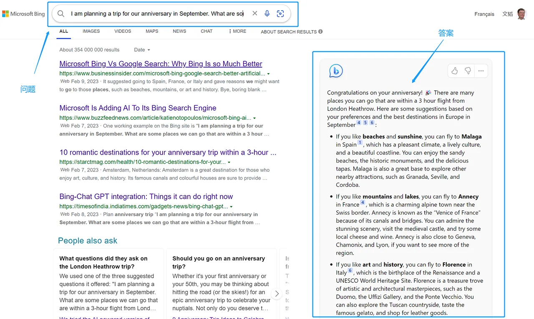The height and width of the screenshot is (319, 534).
Task: Expand the Date filter dropdown
Action: [142, 50]
